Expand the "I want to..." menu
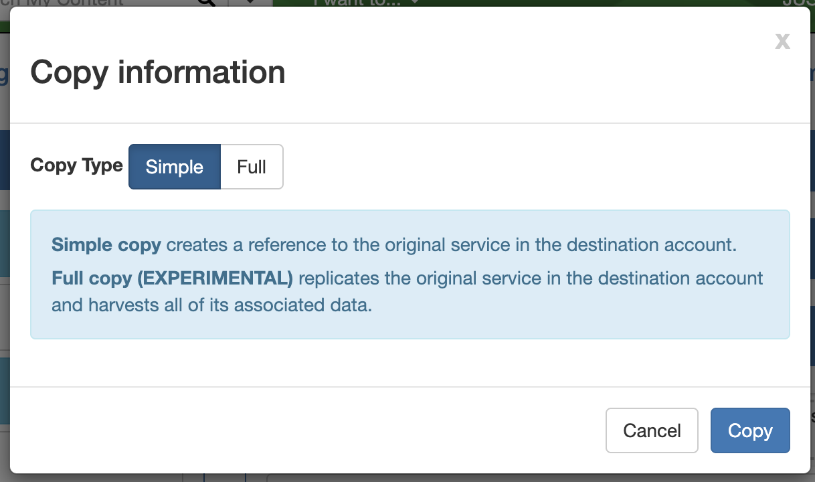The image size is (815, 482). point(367,3)
